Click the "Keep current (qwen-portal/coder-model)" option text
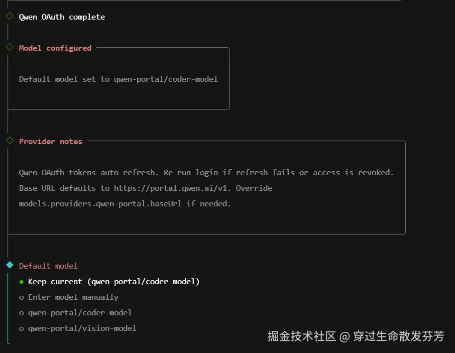 pos(114,282)
